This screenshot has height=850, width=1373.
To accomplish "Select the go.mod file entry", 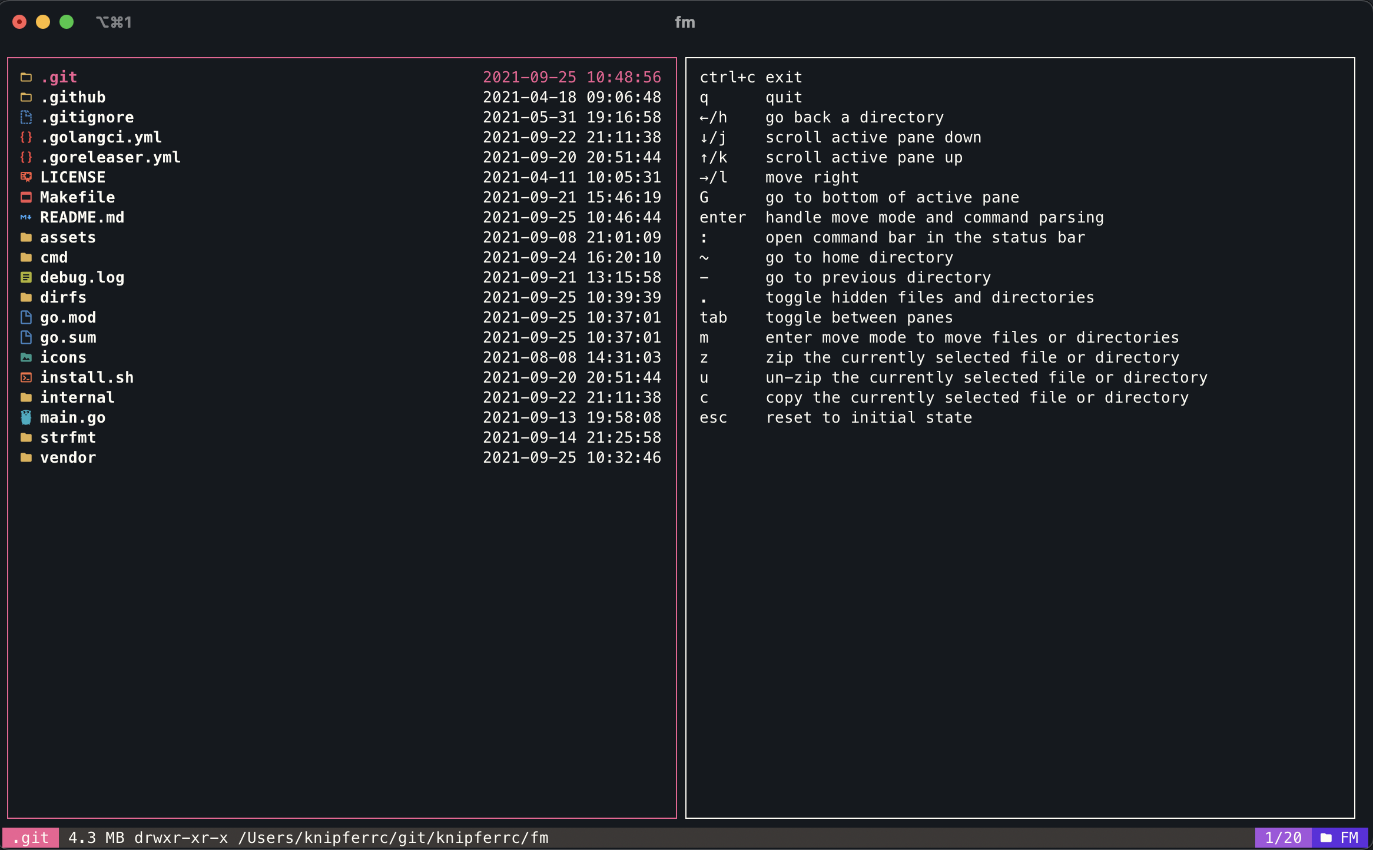I will 68,317.
